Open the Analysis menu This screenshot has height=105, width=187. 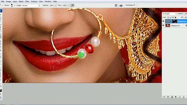click(34, 1)
